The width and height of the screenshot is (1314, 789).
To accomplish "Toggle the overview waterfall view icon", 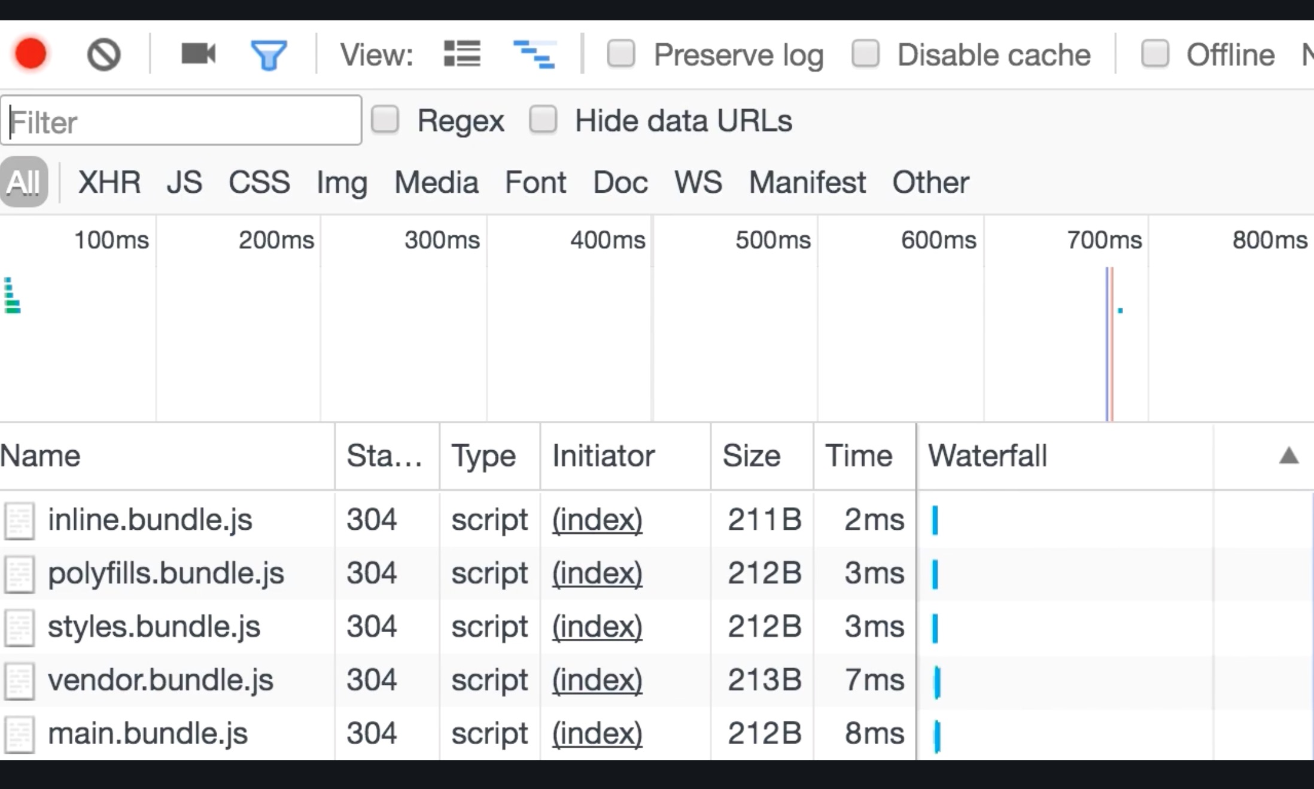I will click(534, 54).
